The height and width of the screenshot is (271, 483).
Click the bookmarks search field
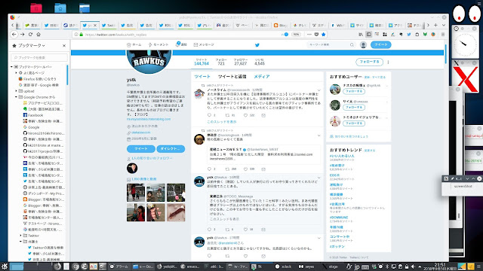(x=39, y=57)
